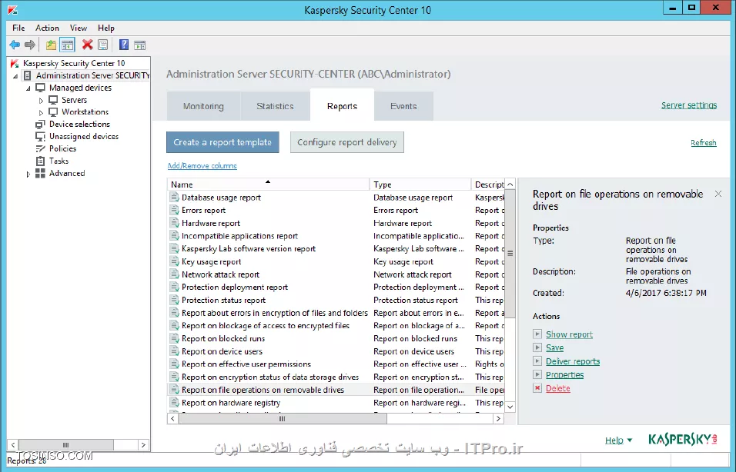The image size is (736, 472).
Task: Click the Show report link
Action: [570, 334]
